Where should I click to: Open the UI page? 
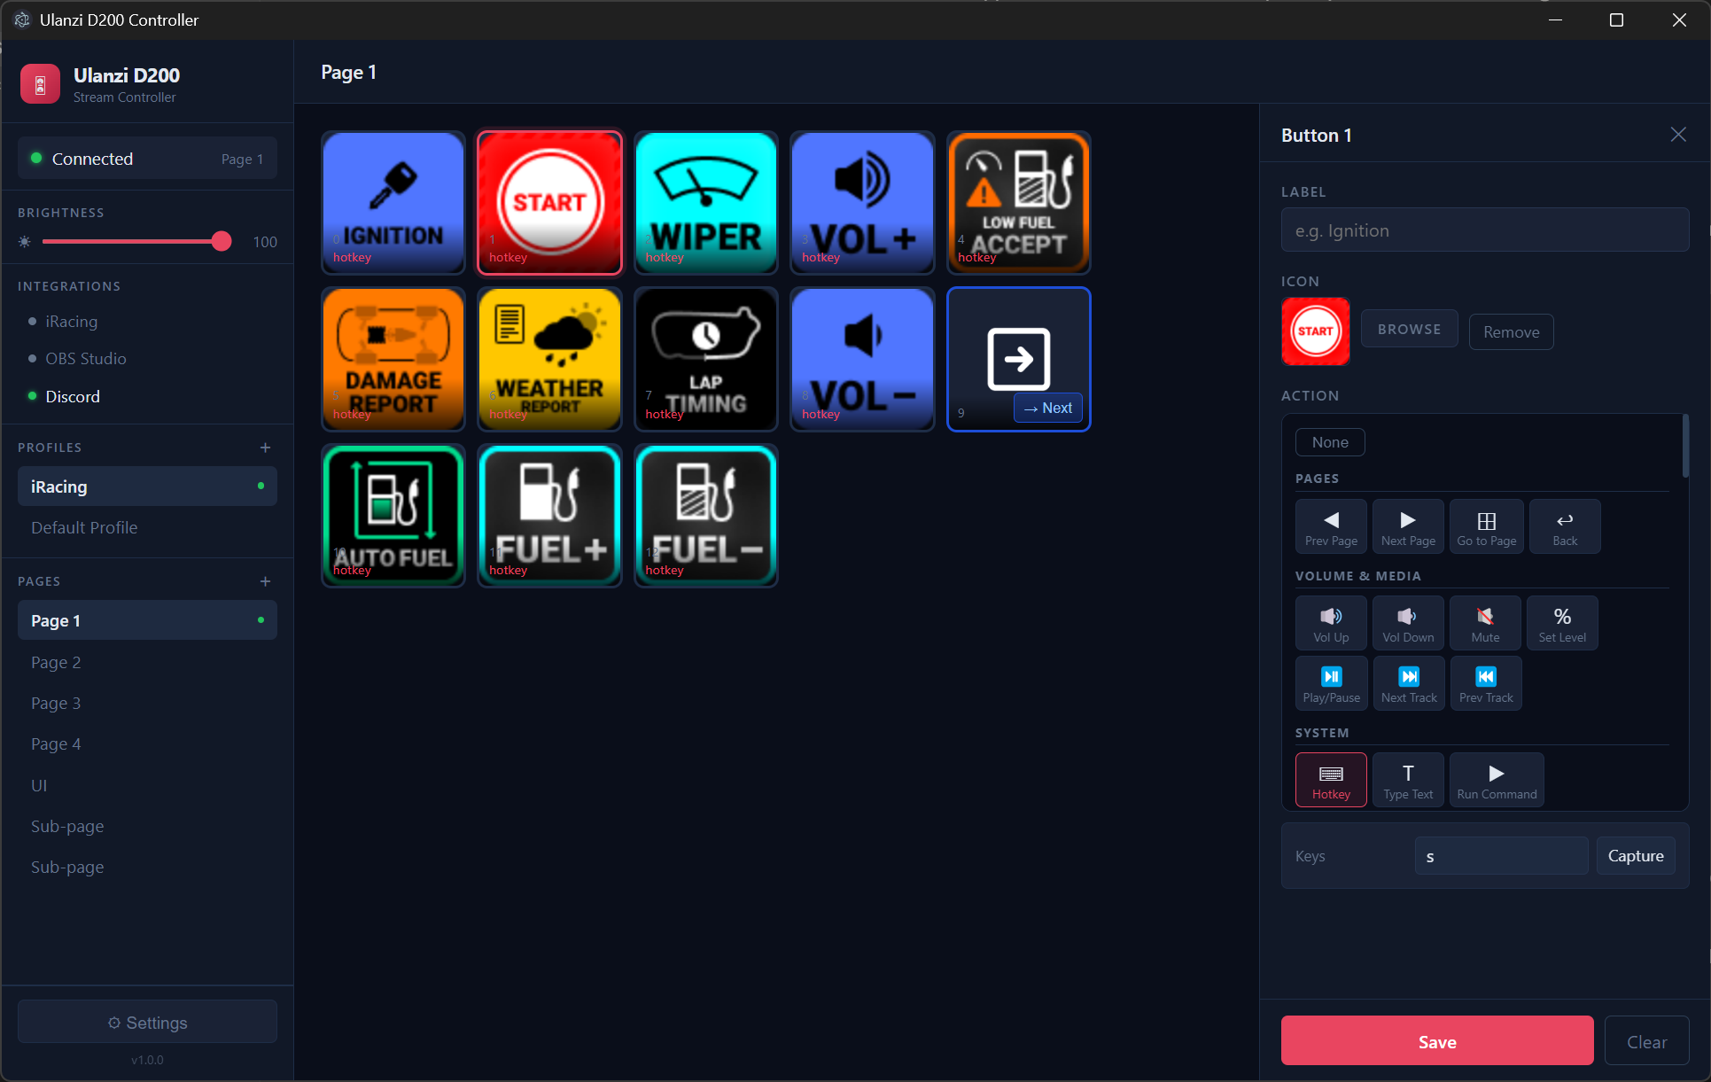(147, 785)
